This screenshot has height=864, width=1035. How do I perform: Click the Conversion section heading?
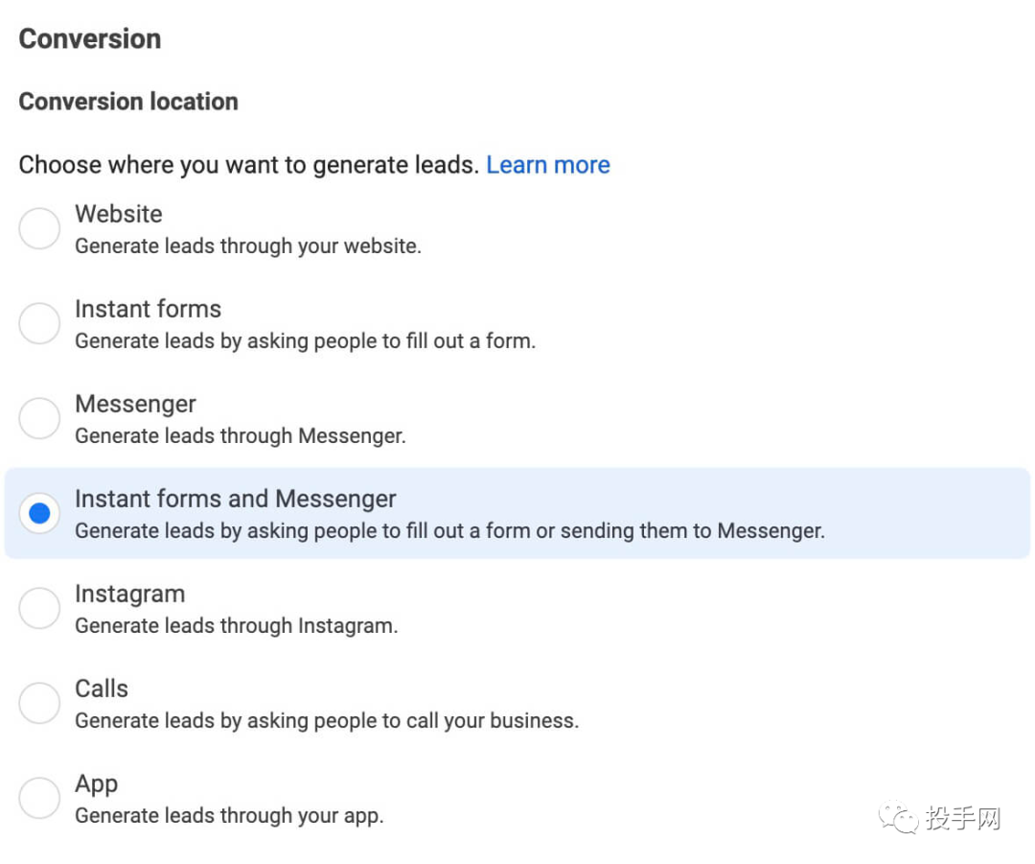[90, 39]
